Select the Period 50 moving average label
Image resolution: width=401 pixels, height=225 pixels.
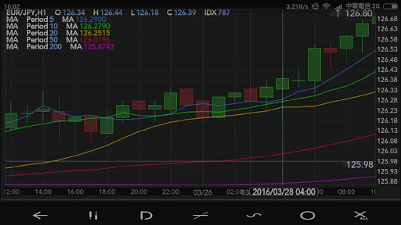click(x=42, y=39)
